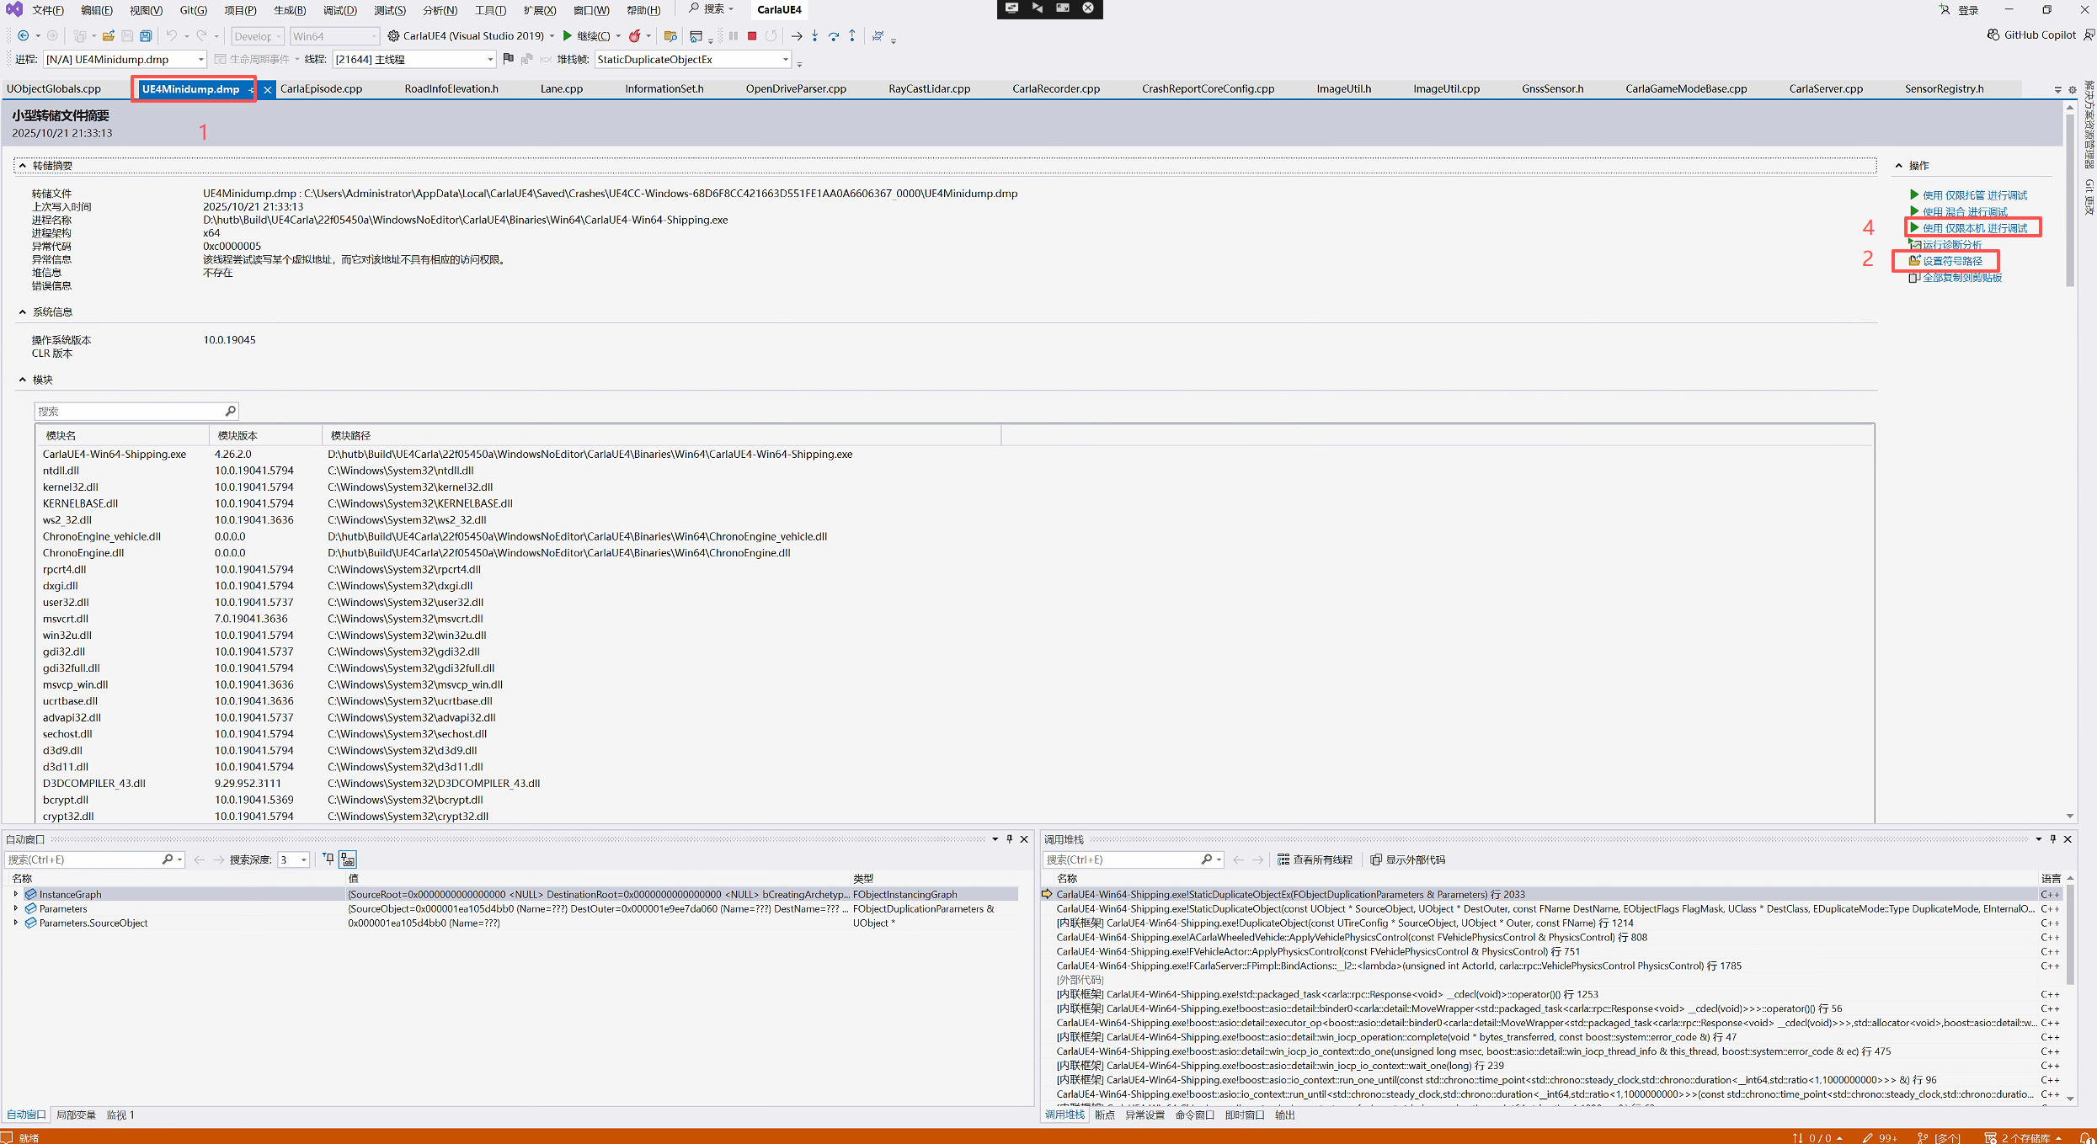Screen dimensions: 2097x1144
Task: Click the flag threads icon beside thread selector
Action: pos(508,59)
